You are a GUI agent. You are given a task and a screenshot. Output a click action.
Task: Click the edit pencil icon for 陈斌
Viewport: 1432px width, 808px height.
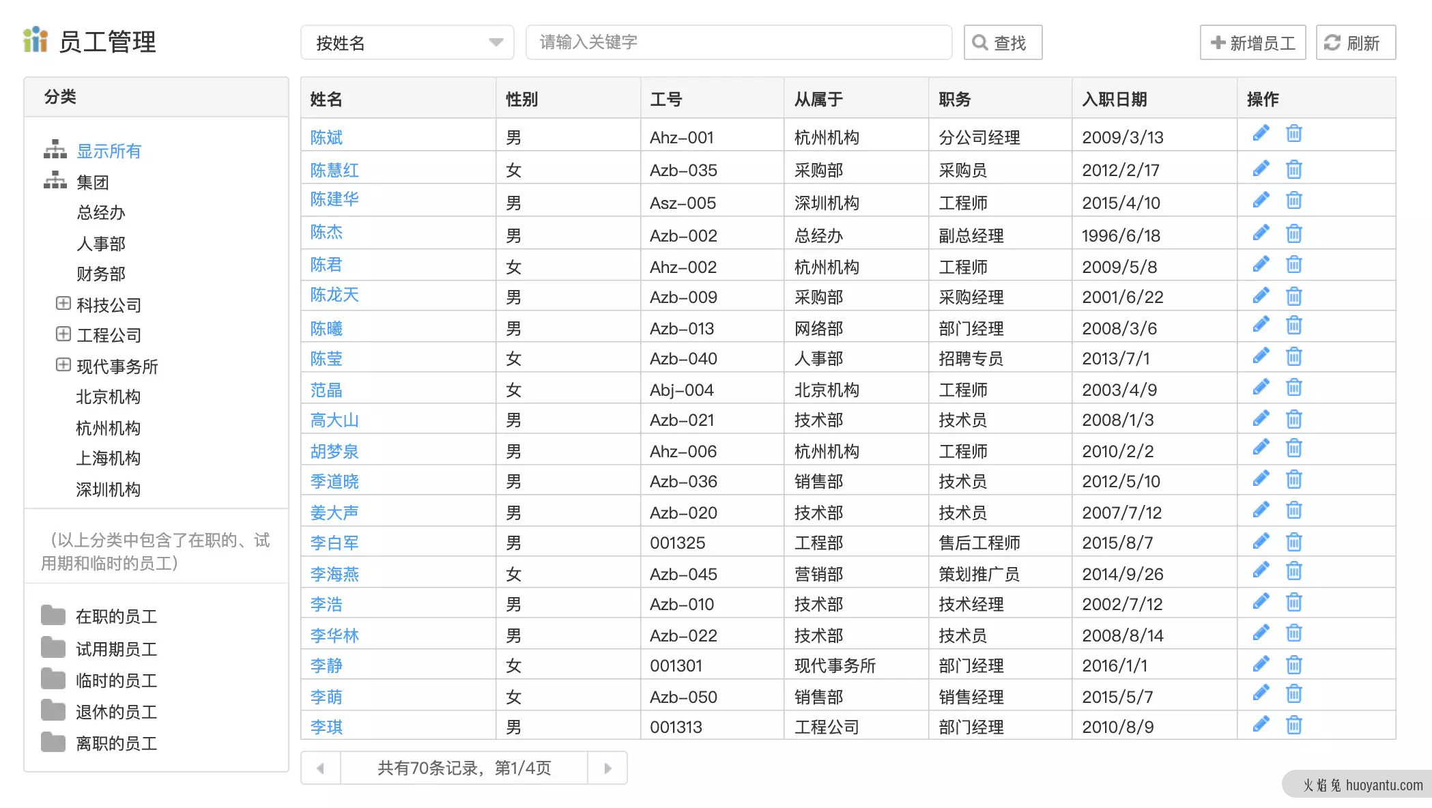pos(1261,133)
